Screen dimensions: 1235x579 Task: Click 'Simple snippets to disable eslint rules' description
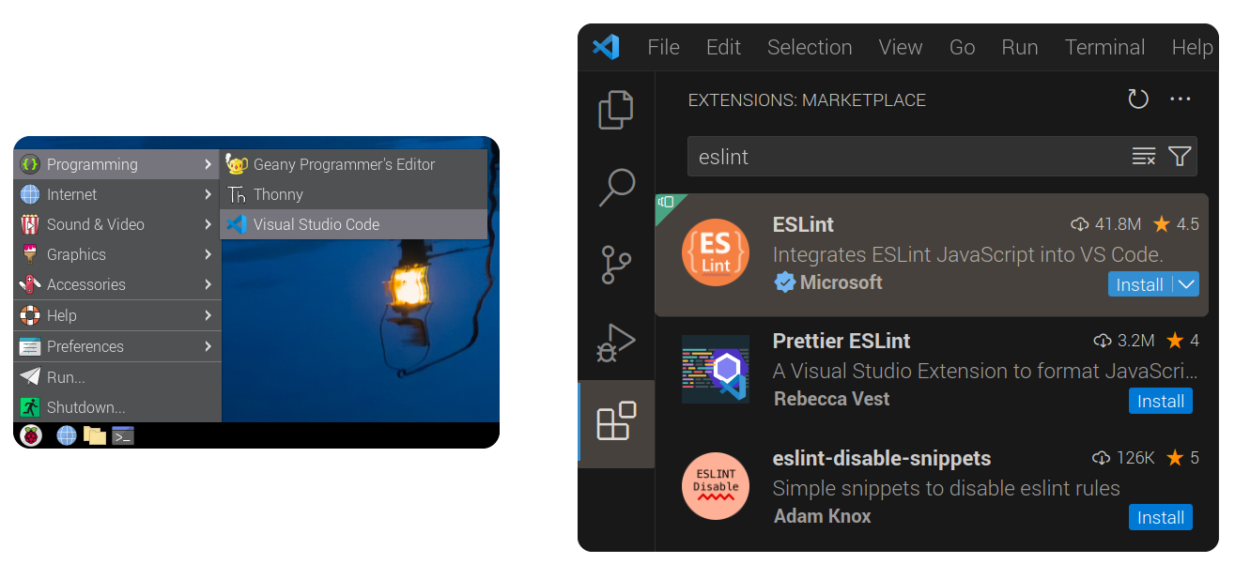(947, 488)
